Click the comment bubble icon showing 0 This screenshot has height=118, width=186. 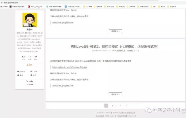136,51
